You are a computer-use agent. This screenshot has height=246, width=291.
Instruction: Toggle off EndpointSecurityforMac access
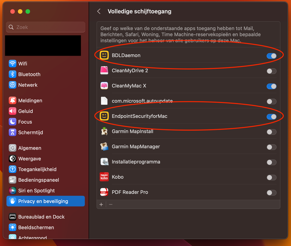(271, 117)
